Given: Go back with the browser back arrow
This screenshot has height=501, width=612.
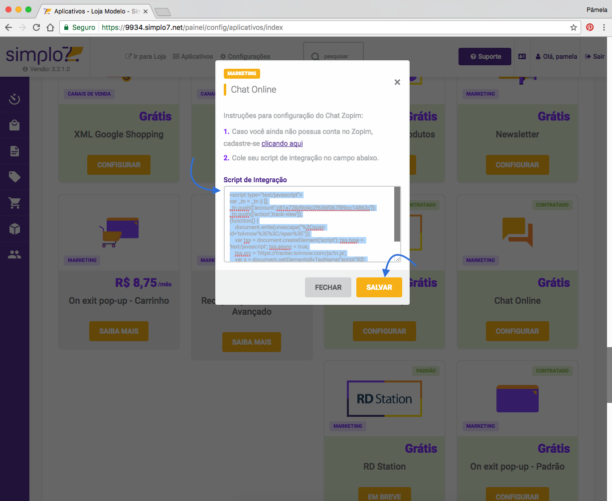Looking at the screenshot, I should click(x=8, y=27).
